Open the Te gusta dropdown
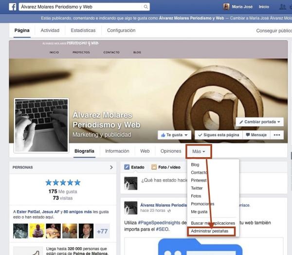292x255 pixels. pyautogui.click(x=175, y=135)
